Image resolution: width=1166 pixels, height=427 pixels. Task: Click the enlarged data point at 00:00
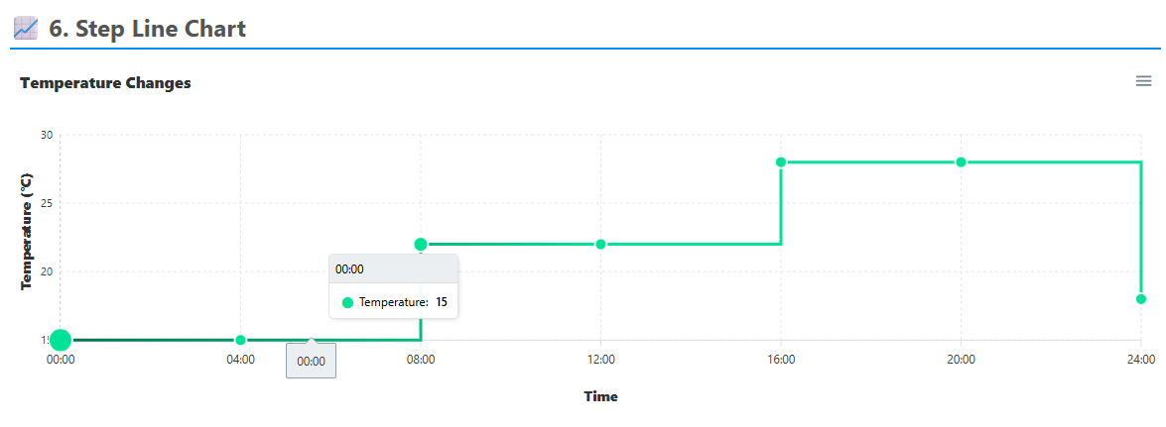[x=61, y=340]
